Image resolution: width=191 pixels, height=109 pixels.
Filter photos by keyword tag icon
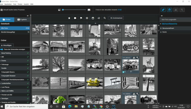[75, 18]
